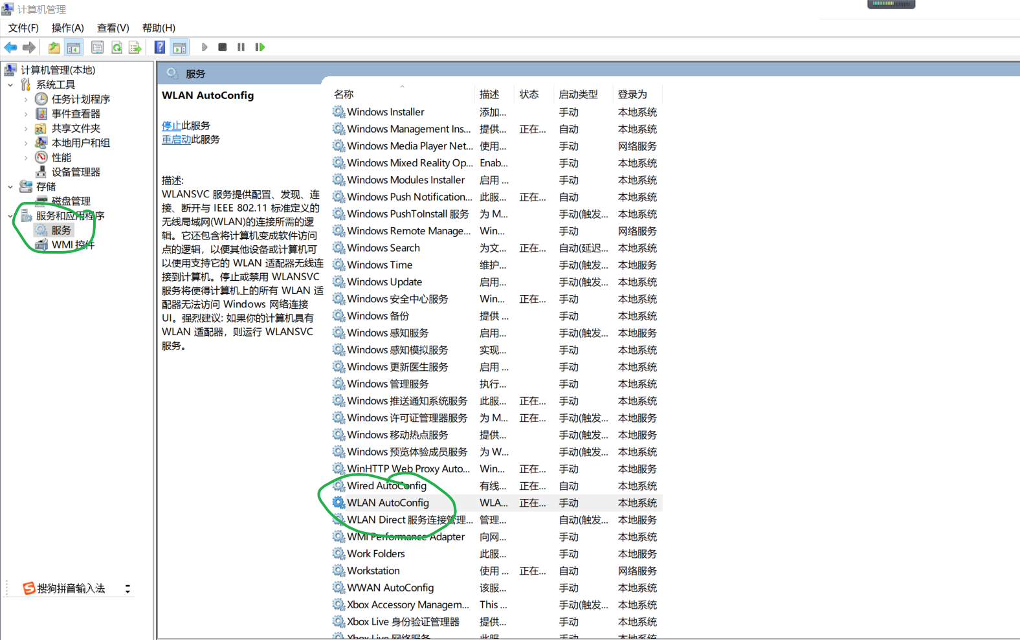Click the Pause service icon
This screenshot has width=1020, height=640.
click(x=241, y=47)
